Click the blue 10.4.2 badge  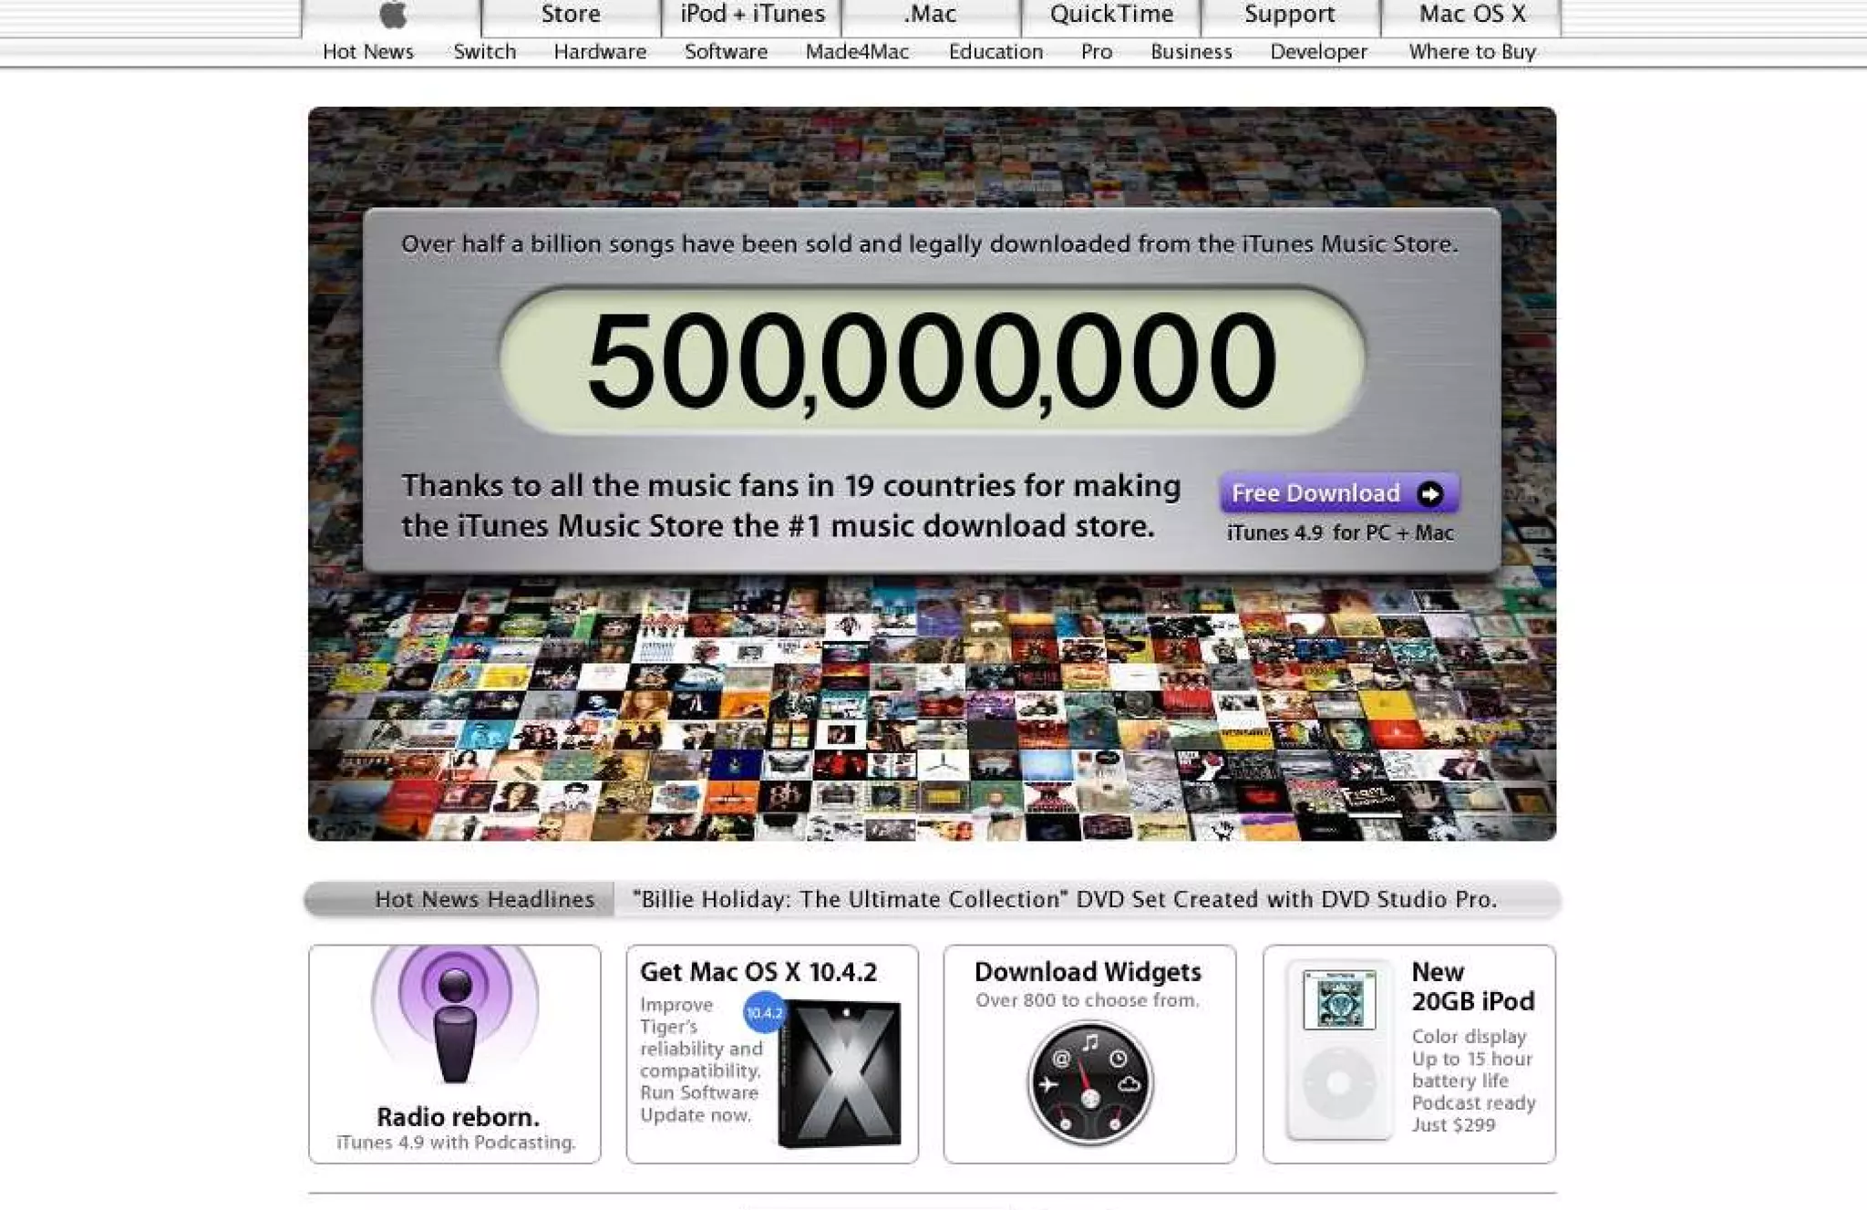click(764, 1013)
